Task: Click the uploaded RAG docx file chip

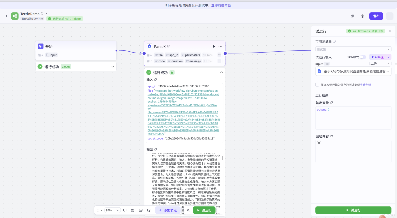Action: pyautogui.click(x=353, y=71)
